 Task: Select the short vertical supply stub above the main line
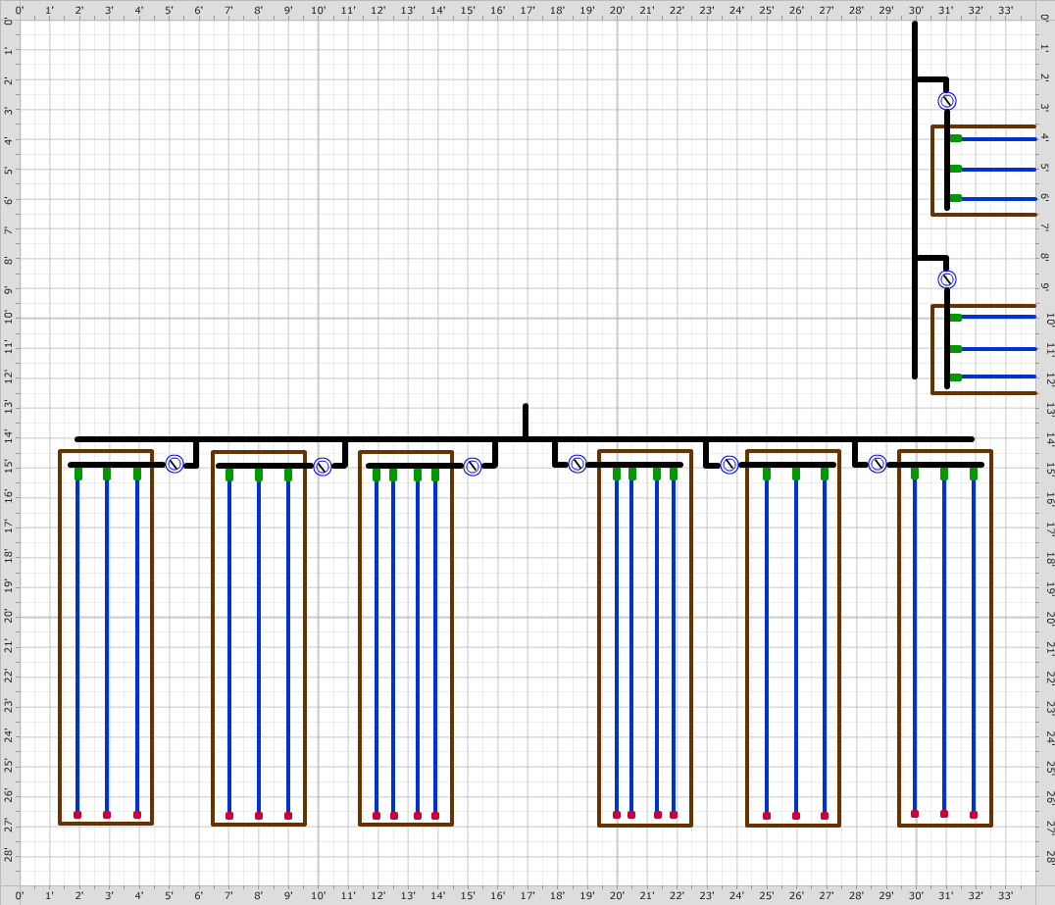[x=526, y=422]
